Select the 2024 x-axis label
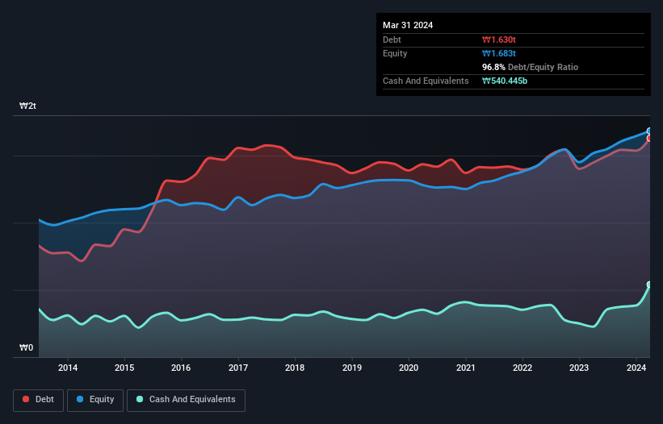Image resolution: width=663 pixels, height=424 pixels. coord(636,368)
